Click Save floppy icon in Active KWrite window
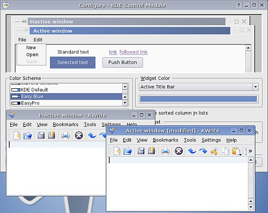The width and height of the screenshot is (268, 213). 141,151
